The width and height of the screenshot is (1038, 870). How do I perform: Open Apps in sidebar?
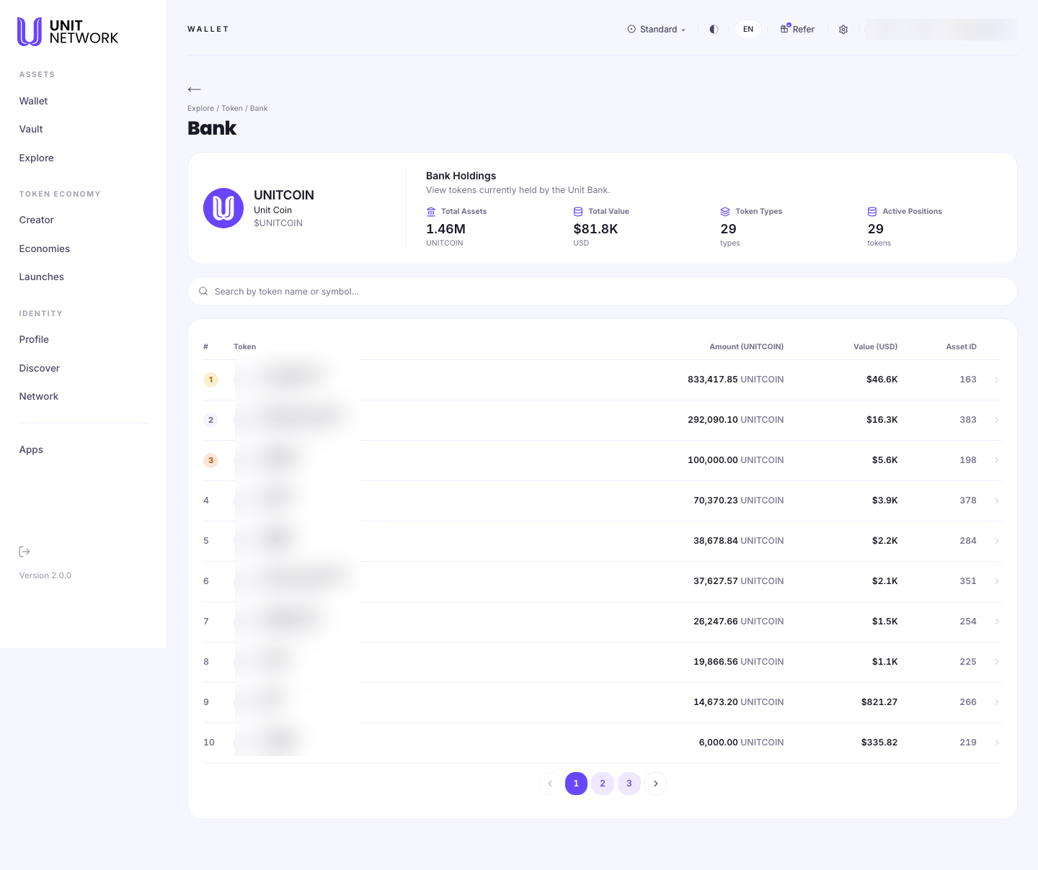tap(31, 450)
